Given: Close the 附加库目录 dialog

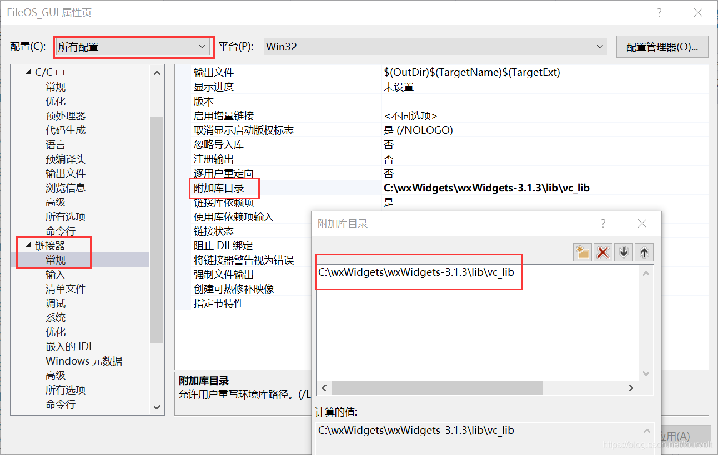Looking at the screenshot, I should click(642, 224).
